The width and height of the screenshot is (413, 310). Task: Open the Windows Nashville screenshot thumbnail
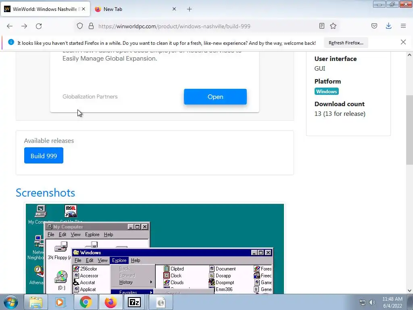point(155,249)
